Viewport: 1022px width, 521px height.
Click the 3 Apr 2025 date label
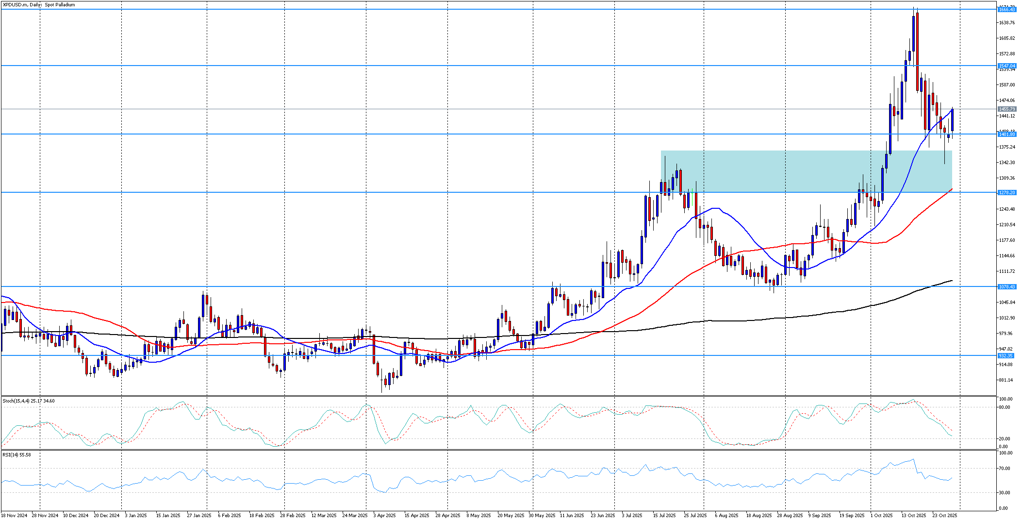[x=384, y=516]
